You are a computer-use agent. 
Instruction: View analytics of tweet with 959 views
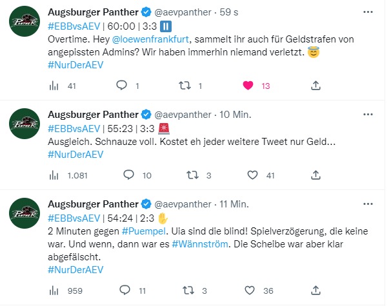click(x=54, y=291)
